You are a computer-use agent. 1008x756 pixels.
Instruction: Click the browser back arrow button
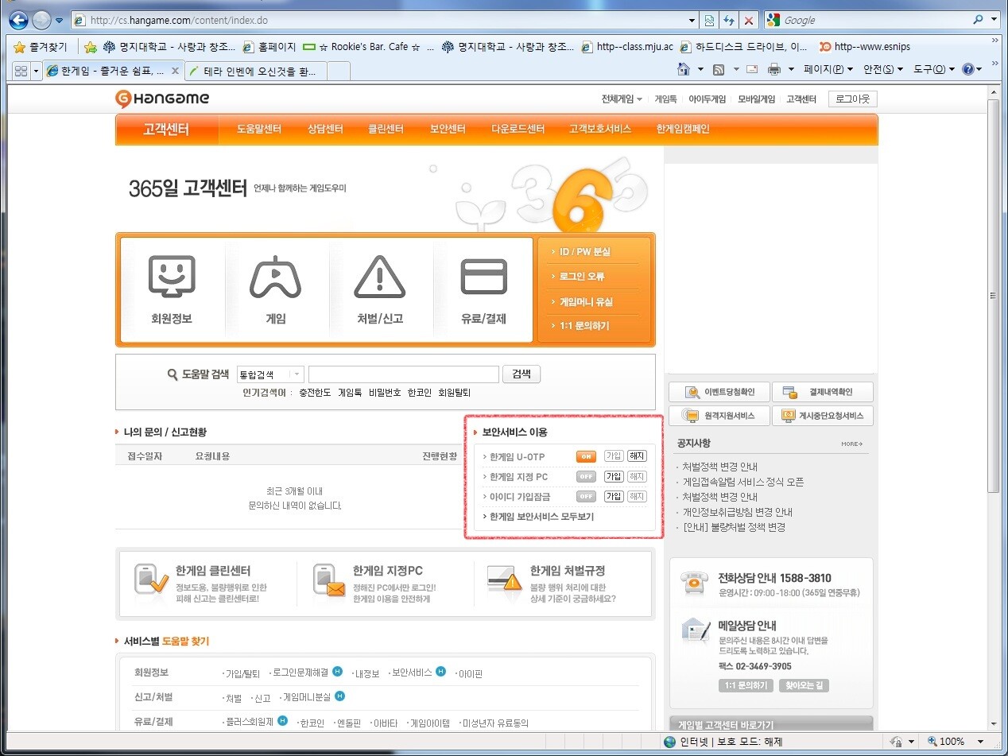17,20
